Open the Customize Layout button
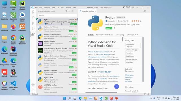 coord(133,7)
